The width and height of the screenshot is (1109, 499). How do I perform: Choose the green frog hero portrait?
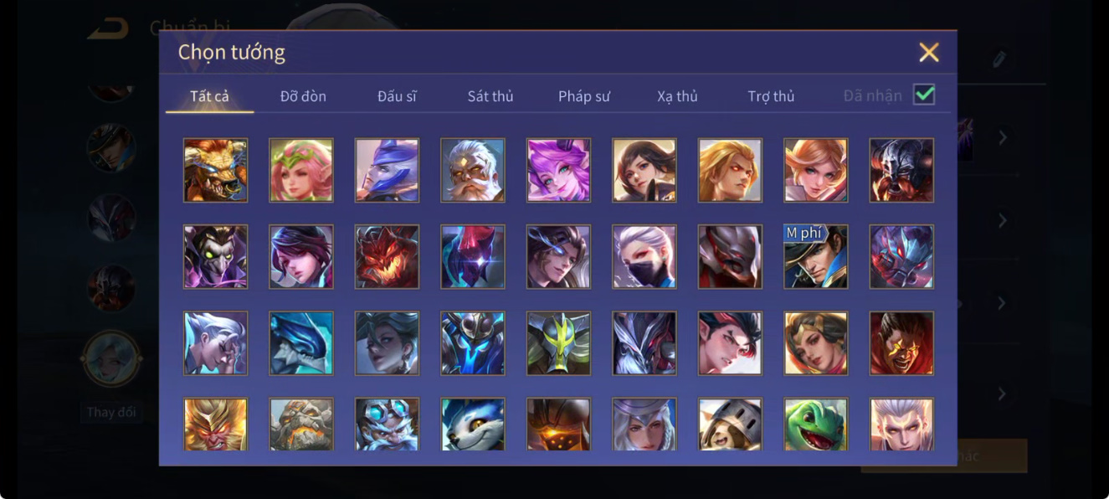[x=816, y=424]
